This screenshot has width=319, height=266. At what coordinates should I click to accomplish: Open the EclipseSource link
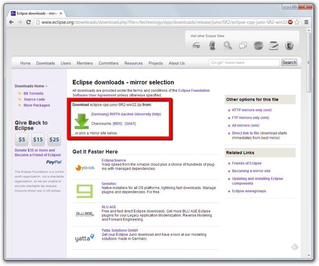coord(114,160)
